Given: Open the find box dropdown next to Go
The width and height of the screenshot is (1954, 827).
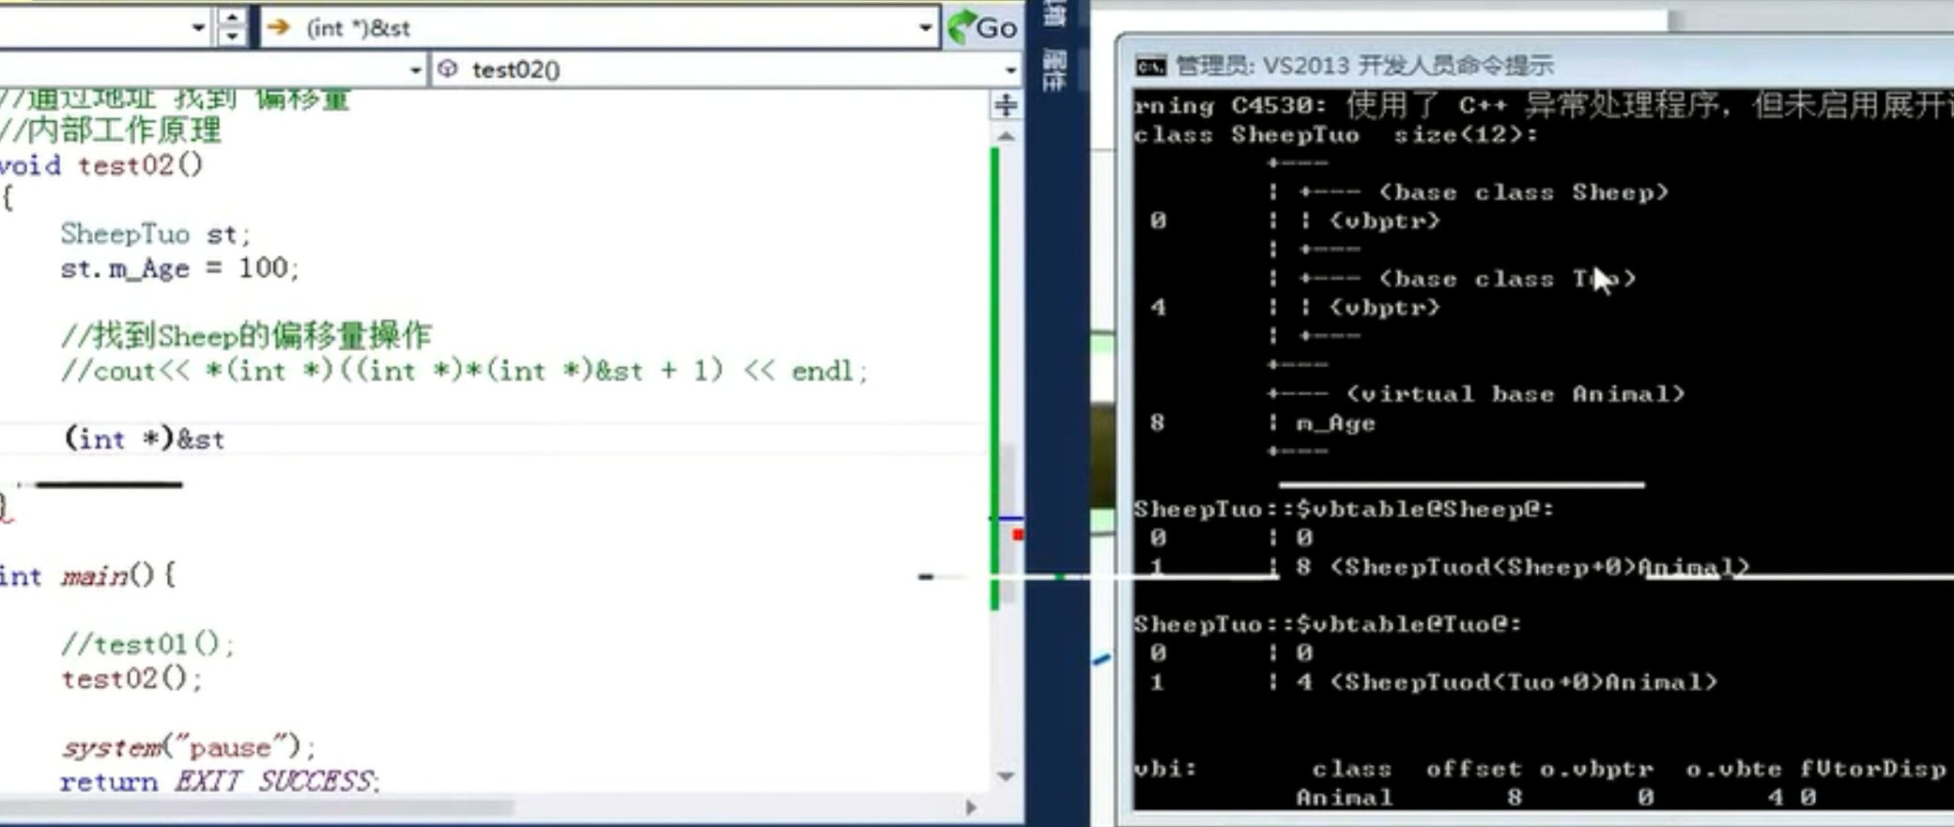Looking at the screenshot, I should click(925, 28).
